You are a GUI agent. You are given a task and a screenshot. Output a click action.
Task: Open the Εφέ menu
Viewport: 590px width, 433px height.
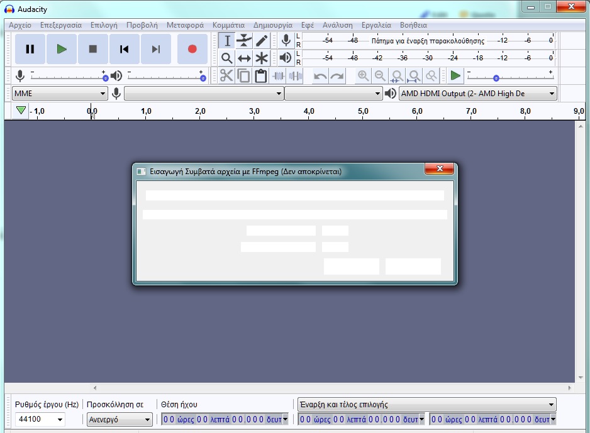(308, 25)
